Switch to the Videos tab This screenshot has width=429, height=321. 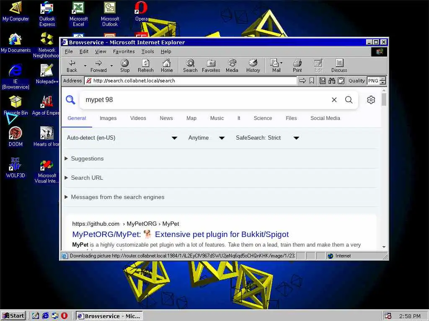(x=138, y=118)
